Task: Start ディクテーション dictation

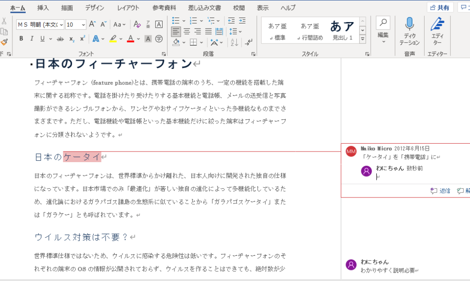Action: [x=409, y=31]
